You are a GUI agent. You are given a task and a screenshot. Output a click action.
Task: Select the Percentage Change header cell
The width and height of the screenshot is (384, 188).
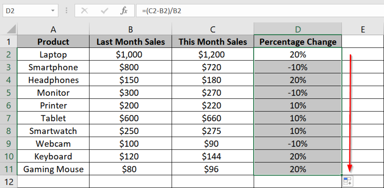coord(297,42)
